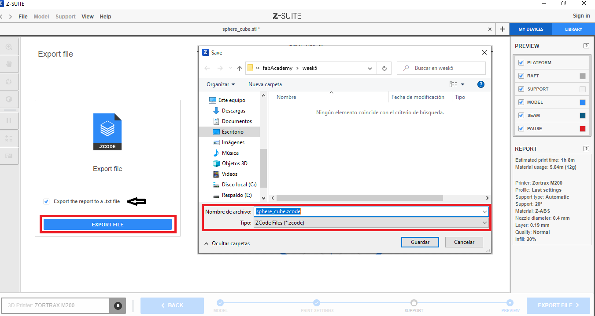The image size is (595, 316).
Task: Toggle RAFT visibility checkbox
Action: [521, 76]
